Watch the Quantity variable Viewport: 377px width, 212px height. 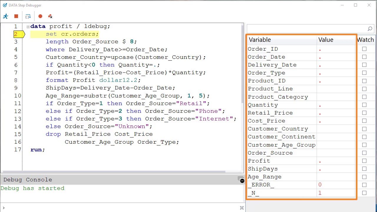click(x=364, y=105)
